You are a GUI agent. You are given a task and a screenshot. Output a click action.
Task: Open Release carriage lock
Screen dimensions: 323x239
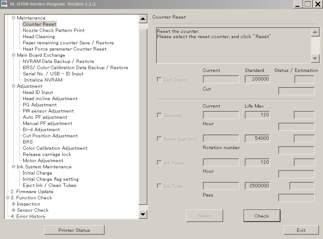[47, 154]
